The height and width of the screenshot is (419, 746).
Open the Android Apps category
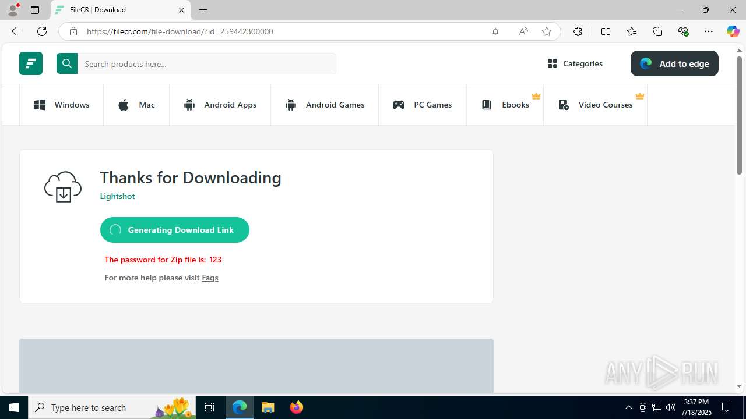(220, 105)
